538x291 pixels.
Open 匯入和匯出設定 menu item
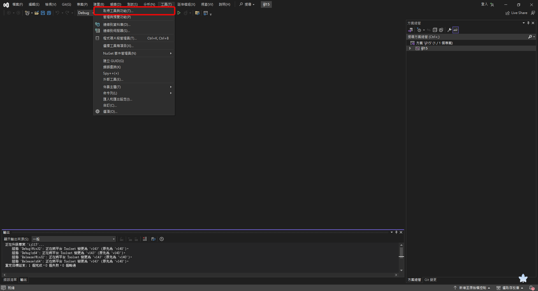(x=134, y=99)
